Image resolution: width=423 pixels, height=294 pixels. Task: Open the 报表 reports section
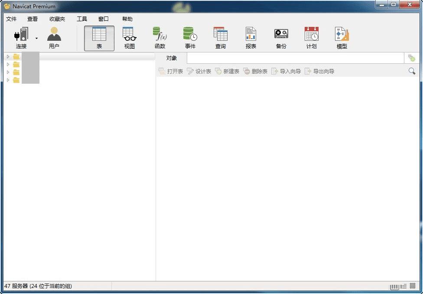pos(251,38)
